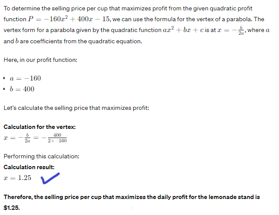279x215 pixels.
Task: Click 'To determine the selling price' opening line
Action: (128, 9)
